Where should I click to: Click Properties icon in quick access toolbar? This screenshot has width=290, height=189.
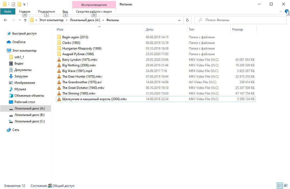(13, 4)
